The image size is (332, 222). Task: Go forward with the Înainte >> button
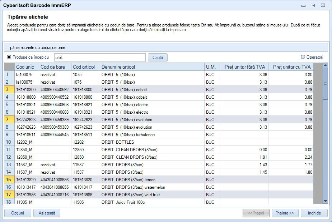[x=285, y=213]
